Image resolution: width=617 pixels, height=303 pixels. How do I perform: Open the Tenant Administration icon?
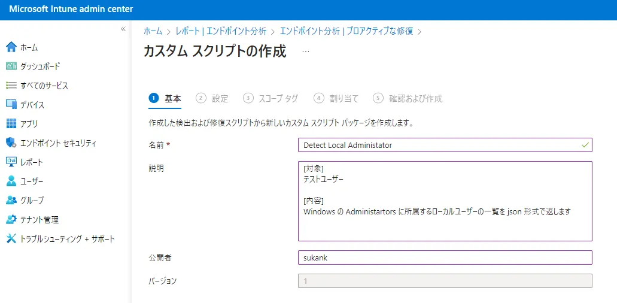click(x=11, y=220)
